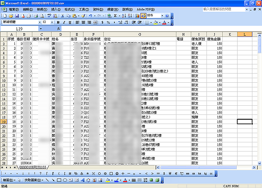The image size is (262, 188).
Task: Click the Italic formatting button
Action: click(x=64, y=22)
